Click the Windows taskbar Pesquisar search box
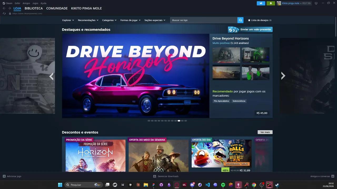The height and width of the screenshot is (189, 337). point(83,185)
